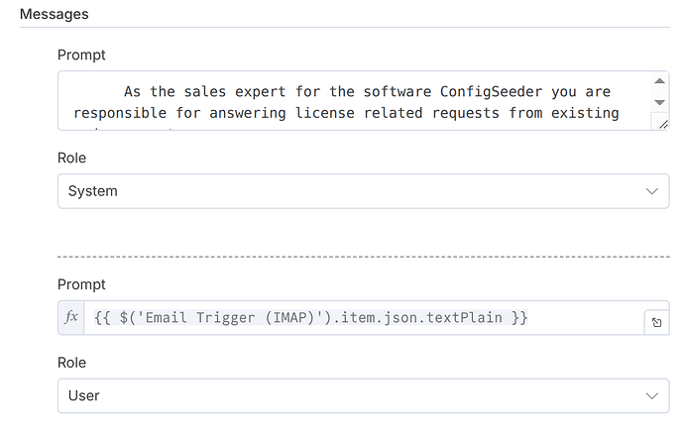684x438 pixels.
Task: Open the System role dropdown
Action: pyautogui.click(x=364, y=191)
